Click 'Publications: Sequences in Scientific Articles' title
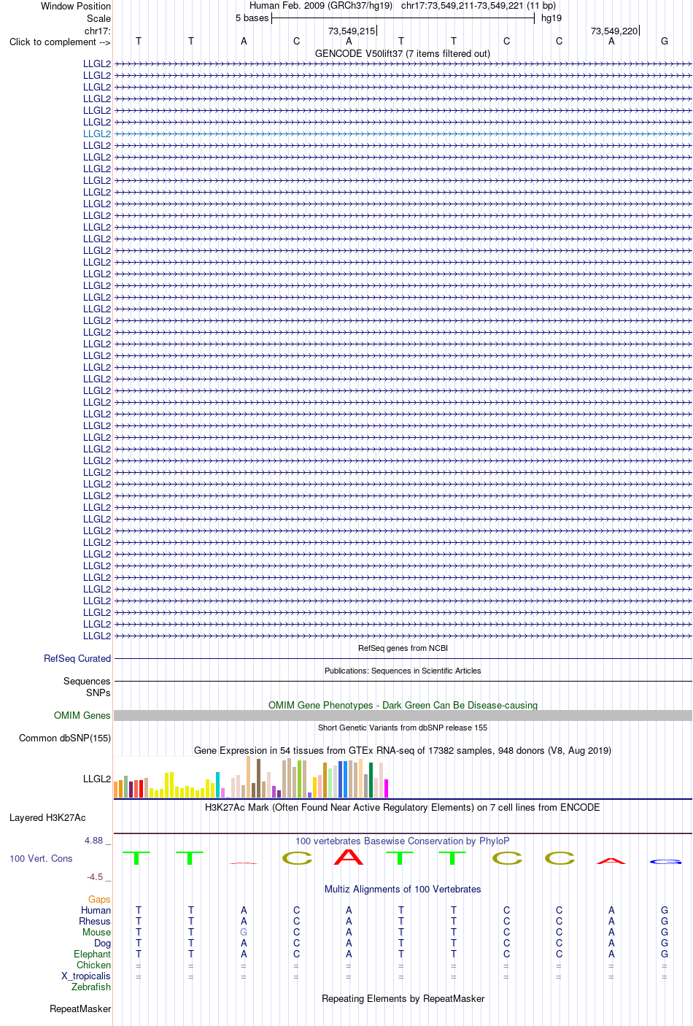 (403, 671)
